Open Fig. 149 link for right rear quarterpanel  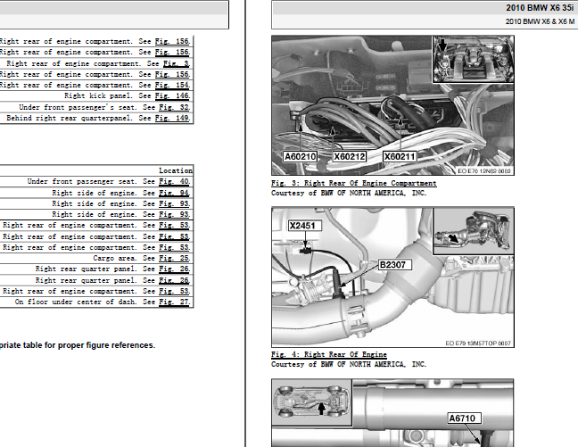[172, 118]
